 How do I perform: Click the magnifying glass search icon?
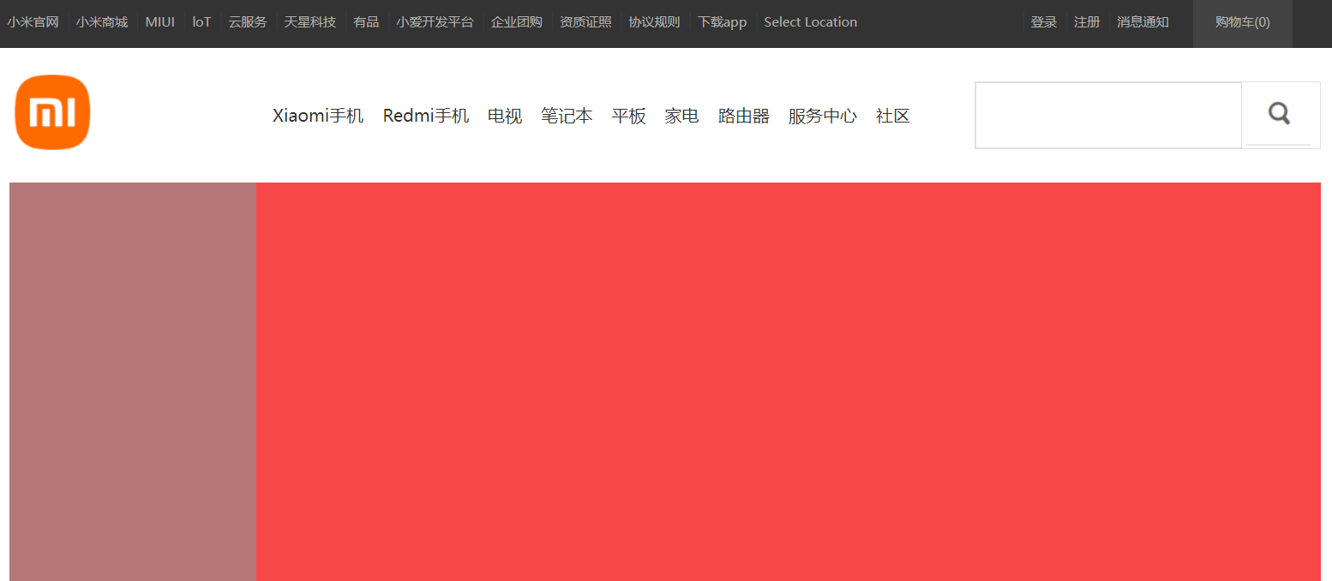pos(1280,113)
